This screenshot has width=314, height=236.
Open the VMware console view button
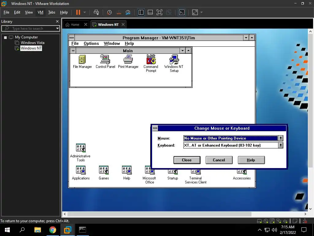tap(182, 12)
